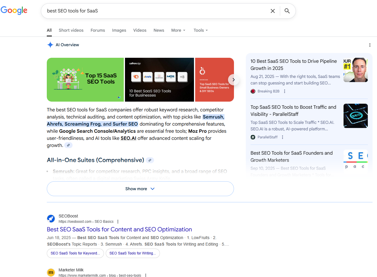Expand the More search filters dropdown
Screen dimensions: 377x277
[178, 30]
